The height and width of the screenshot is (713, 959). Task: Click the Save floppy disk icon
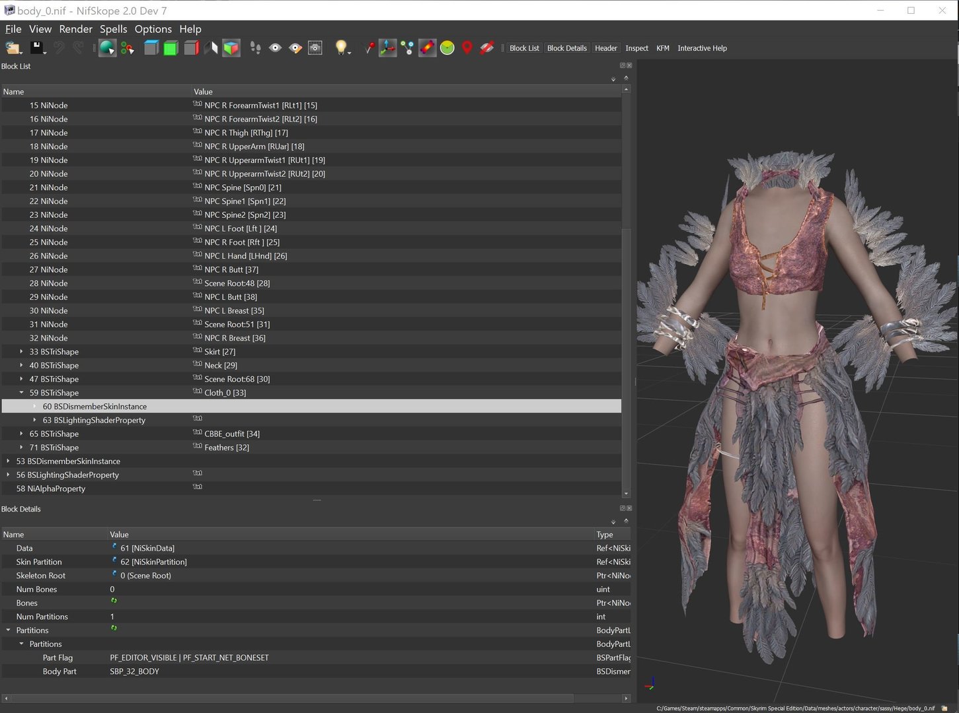click(37, 48)
